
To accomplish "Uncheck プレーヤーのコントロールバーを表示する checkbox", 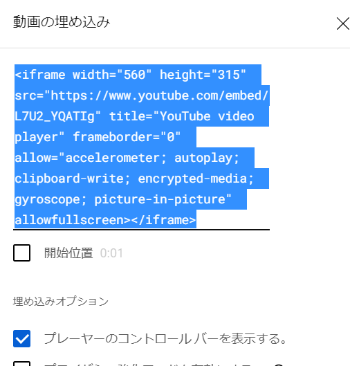I will 21,338.
